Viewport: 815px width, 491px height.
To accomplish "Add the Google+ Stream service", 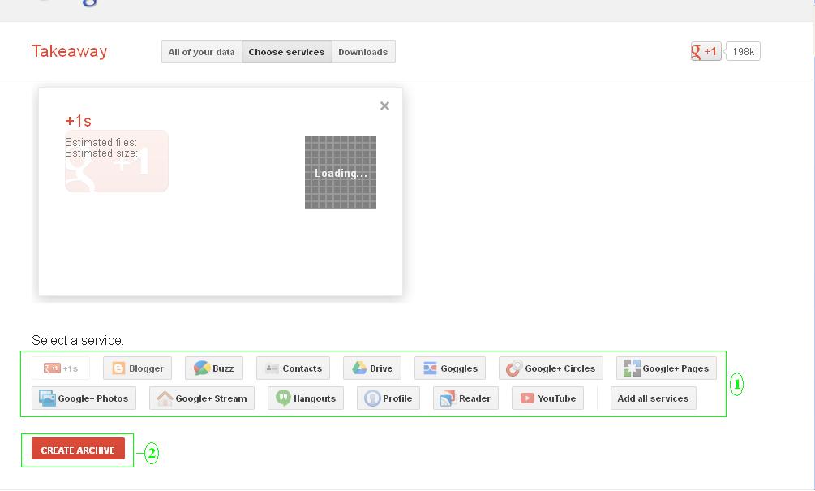I will click(x=202, y=398).
